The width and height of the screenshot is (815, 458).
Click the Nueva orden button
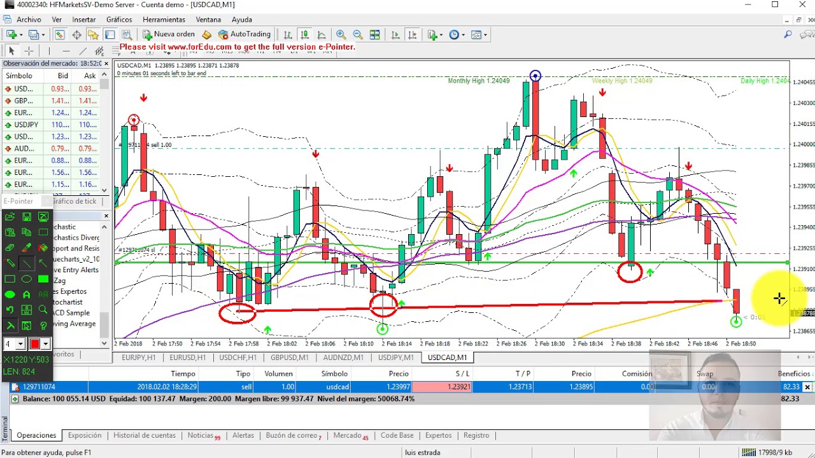click(x=168, y=34)
